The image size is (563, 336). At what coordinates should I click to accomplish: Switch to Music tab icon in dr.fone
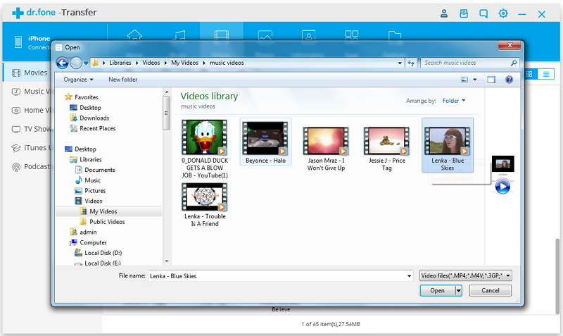(x=179, y=35)
